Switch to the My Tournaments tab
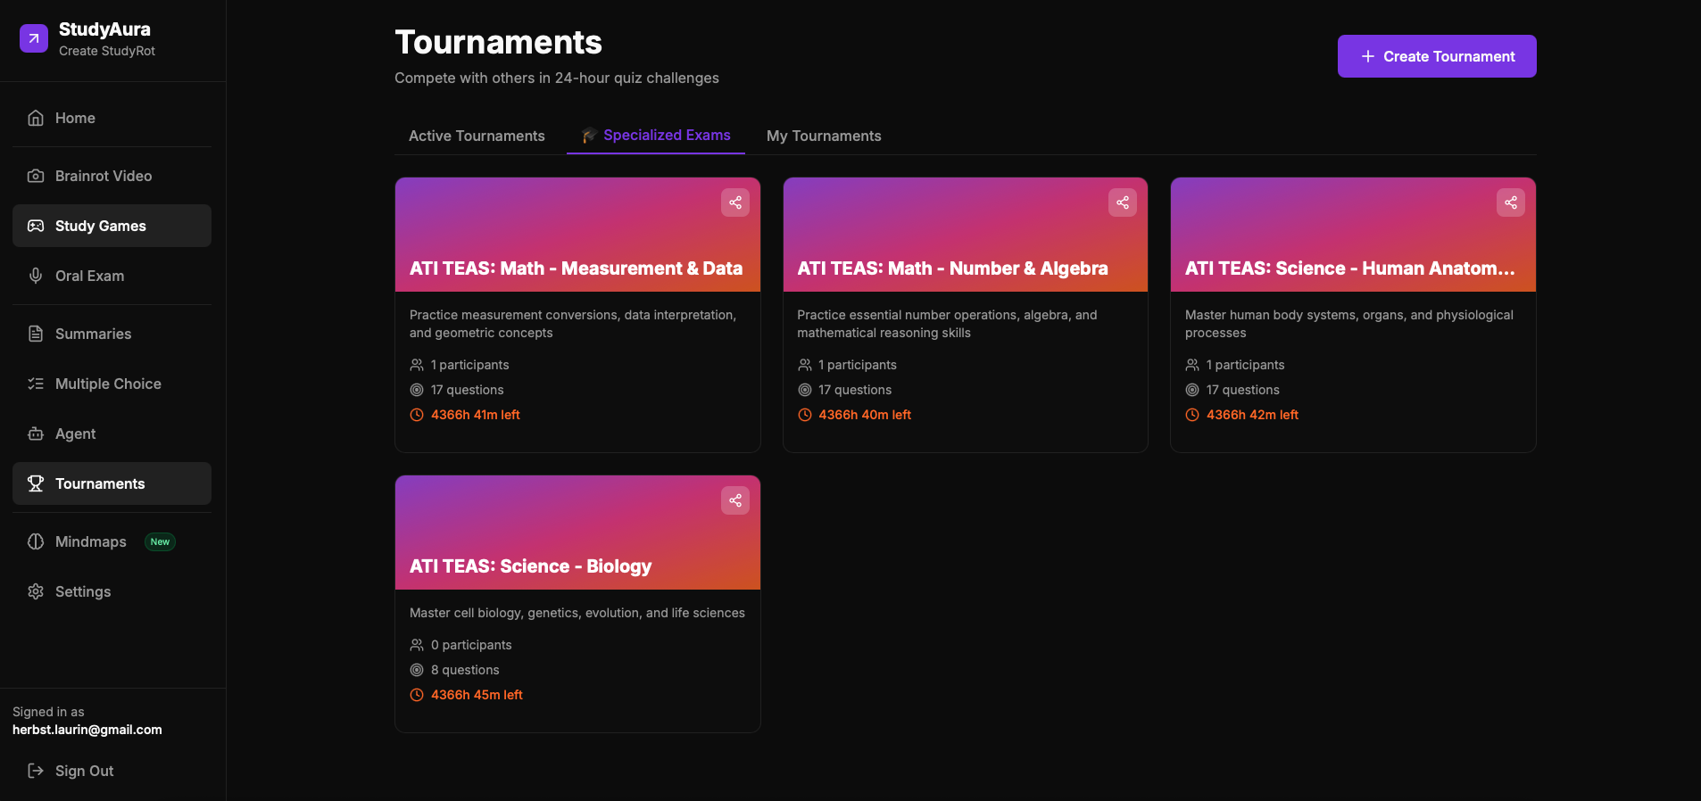The image size is (1701, 801). tap(823, 136)
